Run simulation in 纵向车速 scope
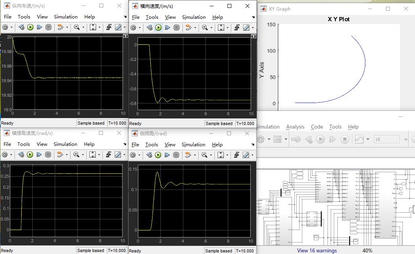Viewport: 415px width, 254px height. coord(30,27)
